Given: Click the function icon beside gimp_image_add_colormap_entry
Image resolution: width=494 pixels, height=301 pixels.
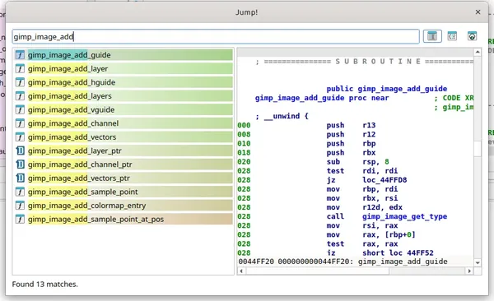Looking at the screenshot, I should coord(20,206).
